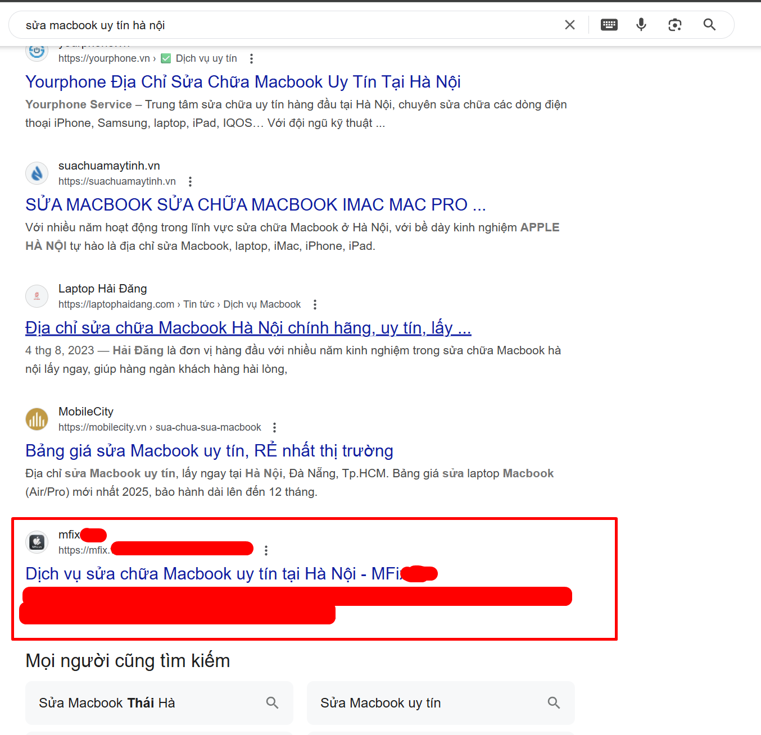The height and width of the screenshot is (735, 761).
Task: Open the on-screen keyboard input tool
Action: point(609,25)
